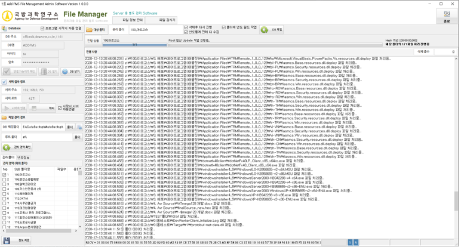
Task: Click the copy icon beside DB 백업폴더
Action: point(79,127)
